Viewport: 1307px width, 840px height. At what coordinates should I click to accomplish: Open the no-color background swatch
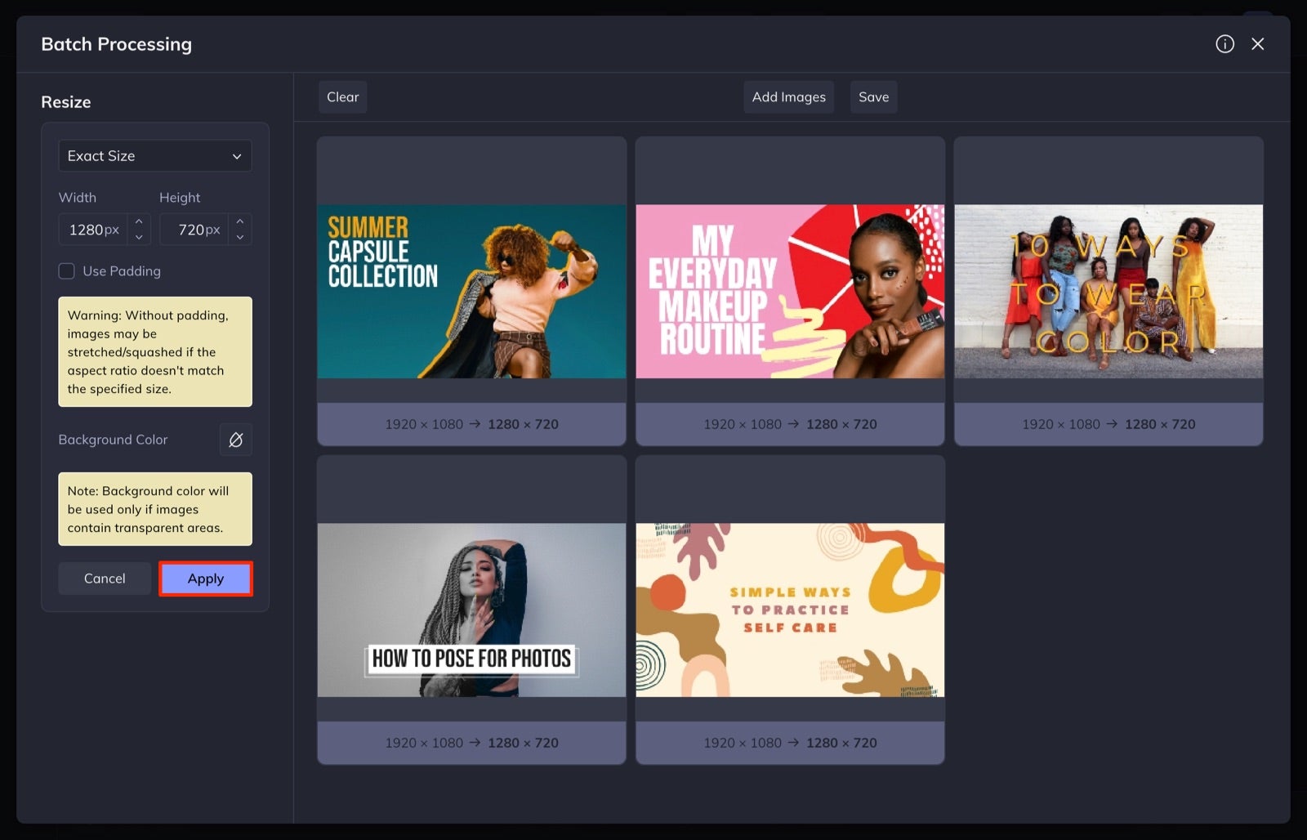(236, 440)
